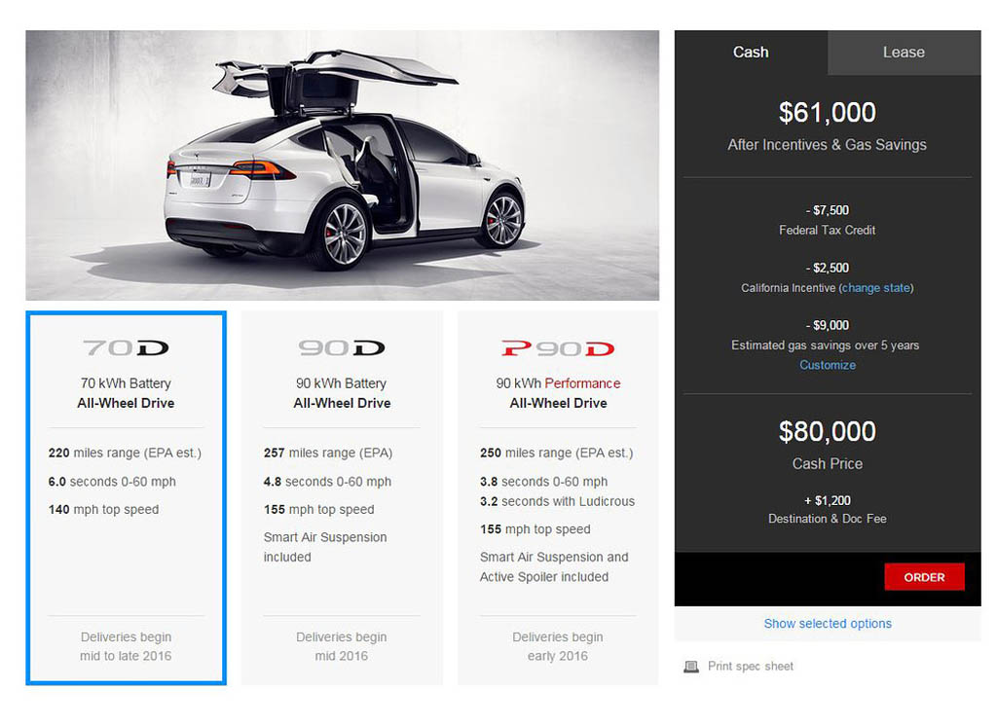The image size is (997, 725).
Task: Open the change state link
Action: click(875, 288)
